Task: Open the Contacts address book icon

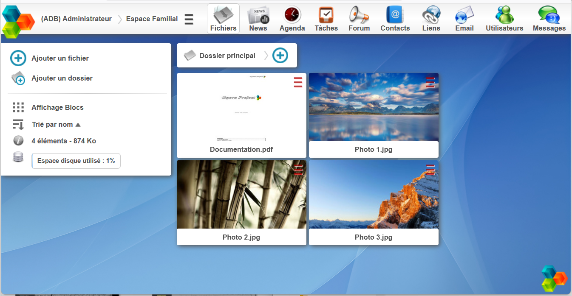Action: click(x=395, y=15)
